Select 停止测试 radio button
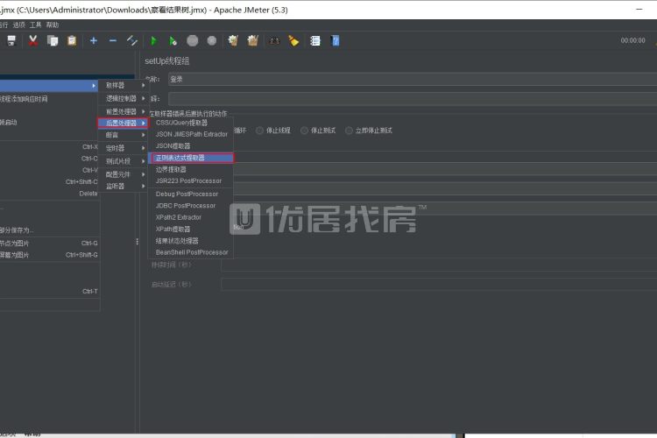Viewport: 657px width, 438px height. [305, 131]
